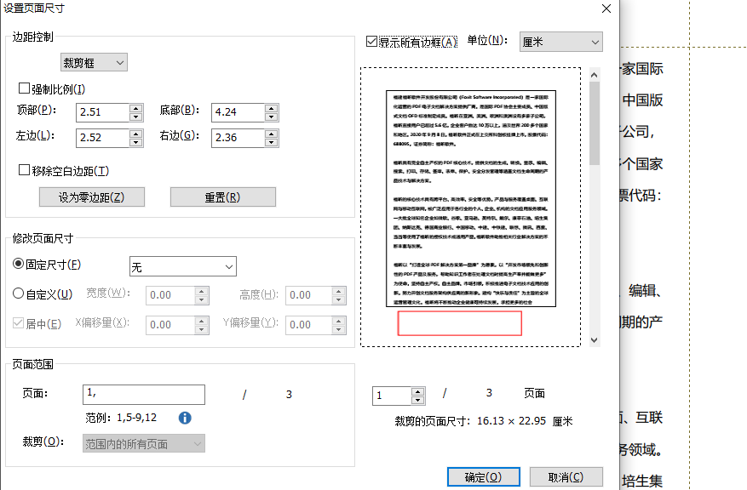Uncheck the 显示所有边框 checkbox
The width and height of the screenshot is (747, 490).
(373, 40)
